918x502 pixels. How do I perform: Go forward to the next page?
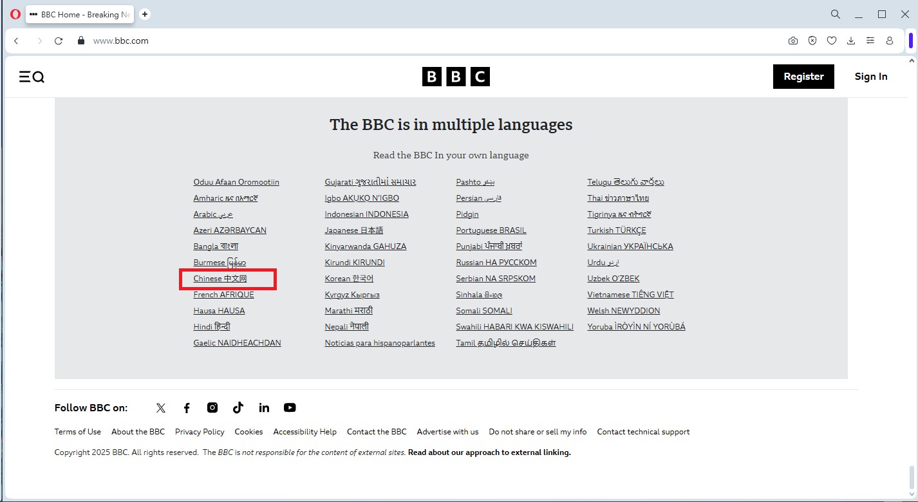point(39,41)
